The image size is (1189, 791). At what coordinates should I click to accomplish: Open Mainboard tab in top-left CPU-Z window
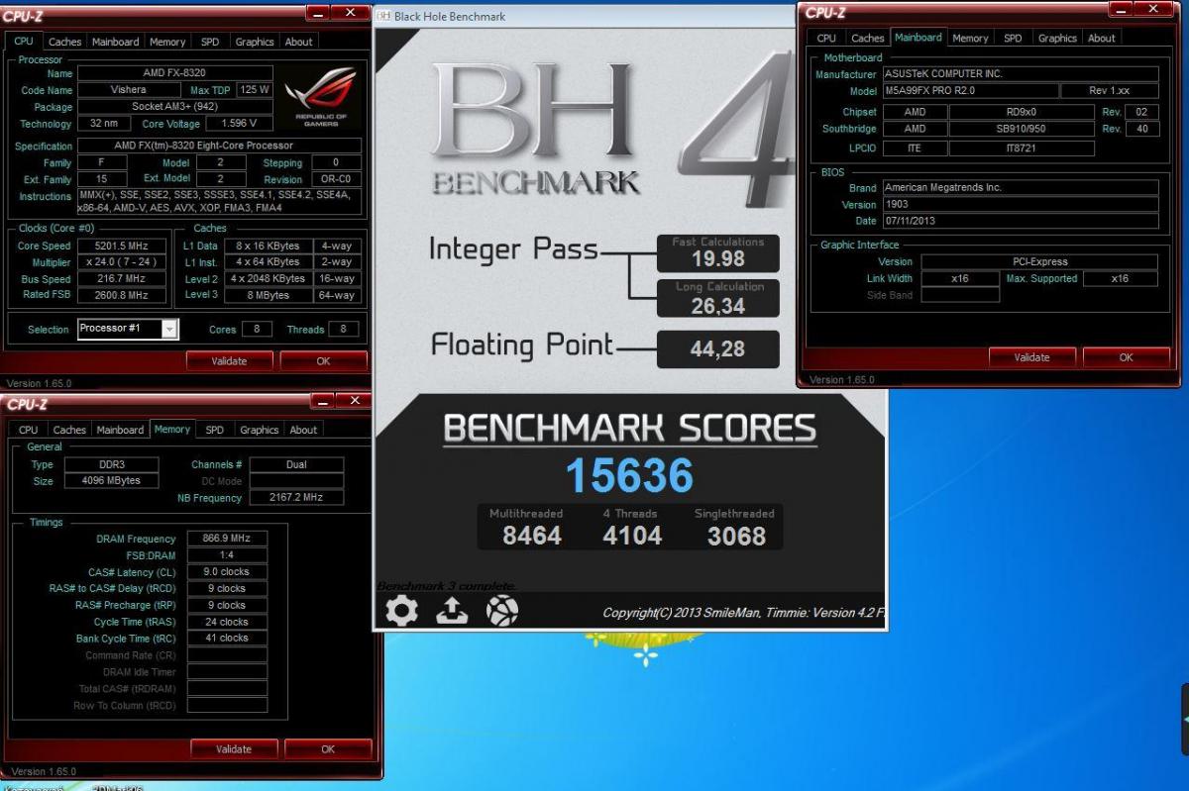click(x=116, y=42)
